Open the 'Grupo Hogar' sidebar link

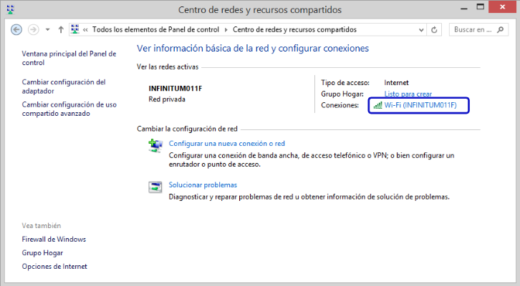pos(42,253)
